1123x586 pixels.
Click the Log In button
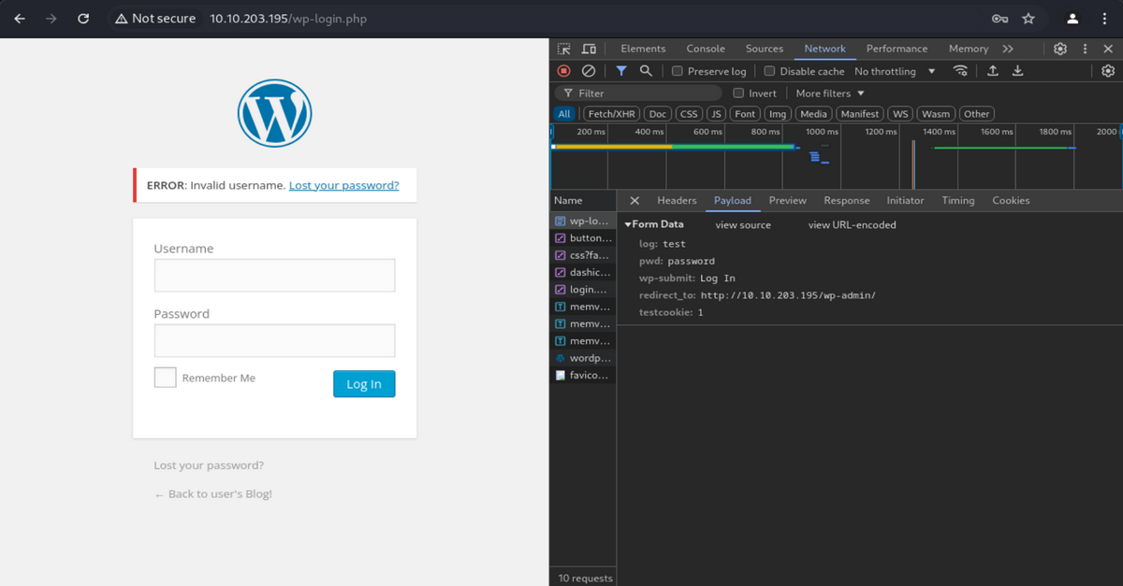coord(364,384)
